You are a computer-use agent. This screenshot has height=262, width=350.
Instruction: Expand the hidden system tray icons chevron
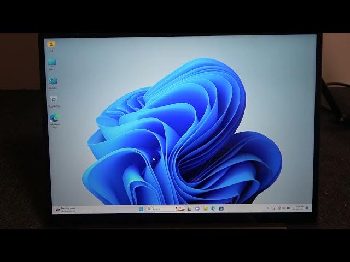[x=267, y=208]
